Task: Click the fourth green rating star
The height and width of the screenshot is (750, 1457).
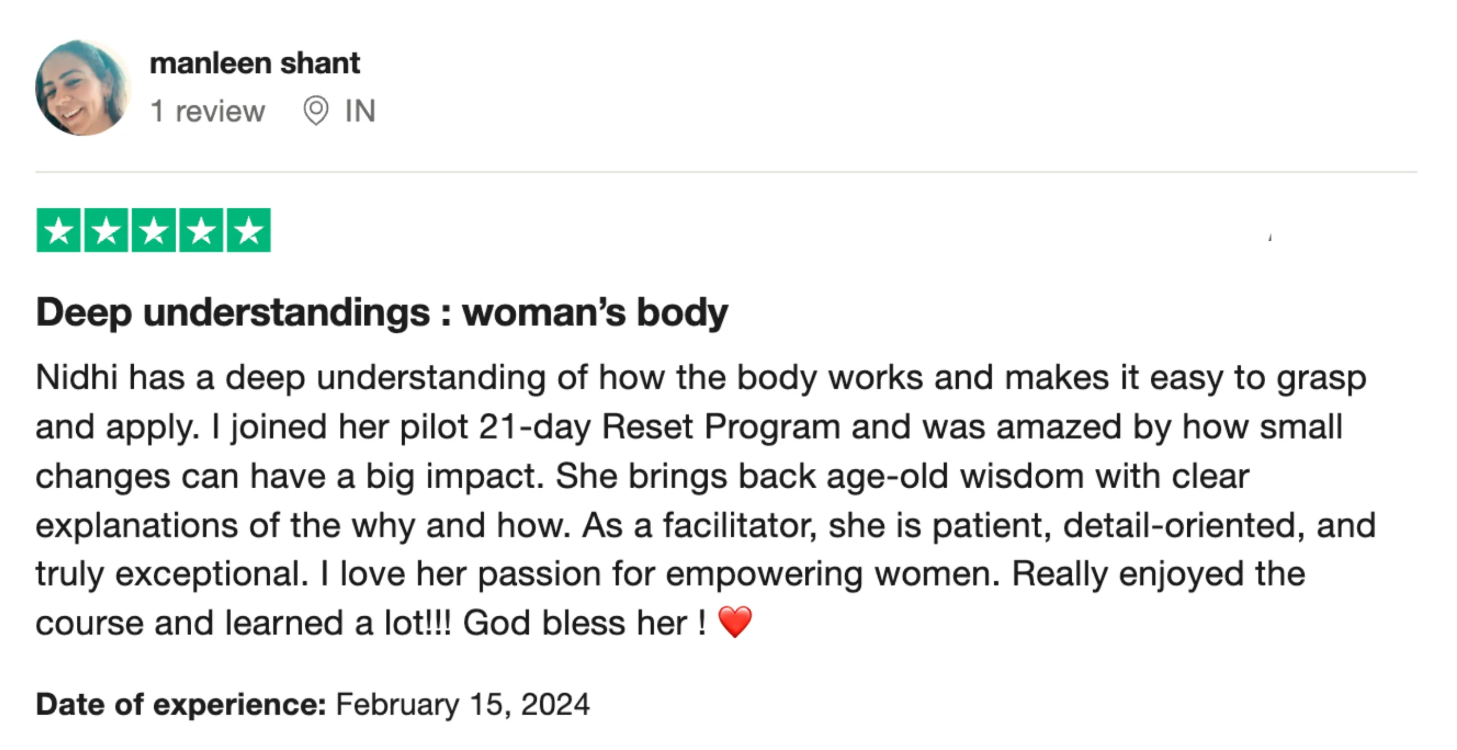Action: (x=201, y=230)
